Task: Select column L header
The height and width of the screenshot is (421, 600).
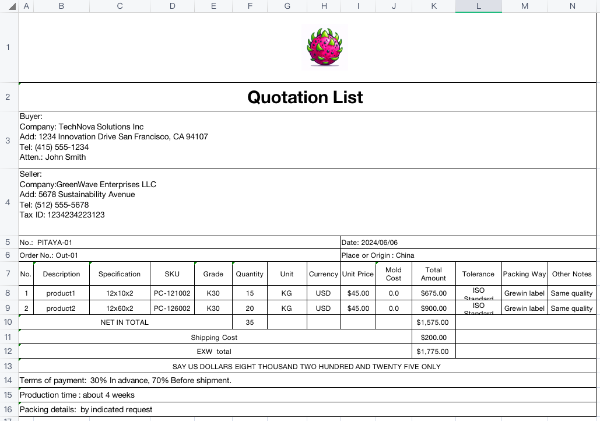Action: coord(478,6)
